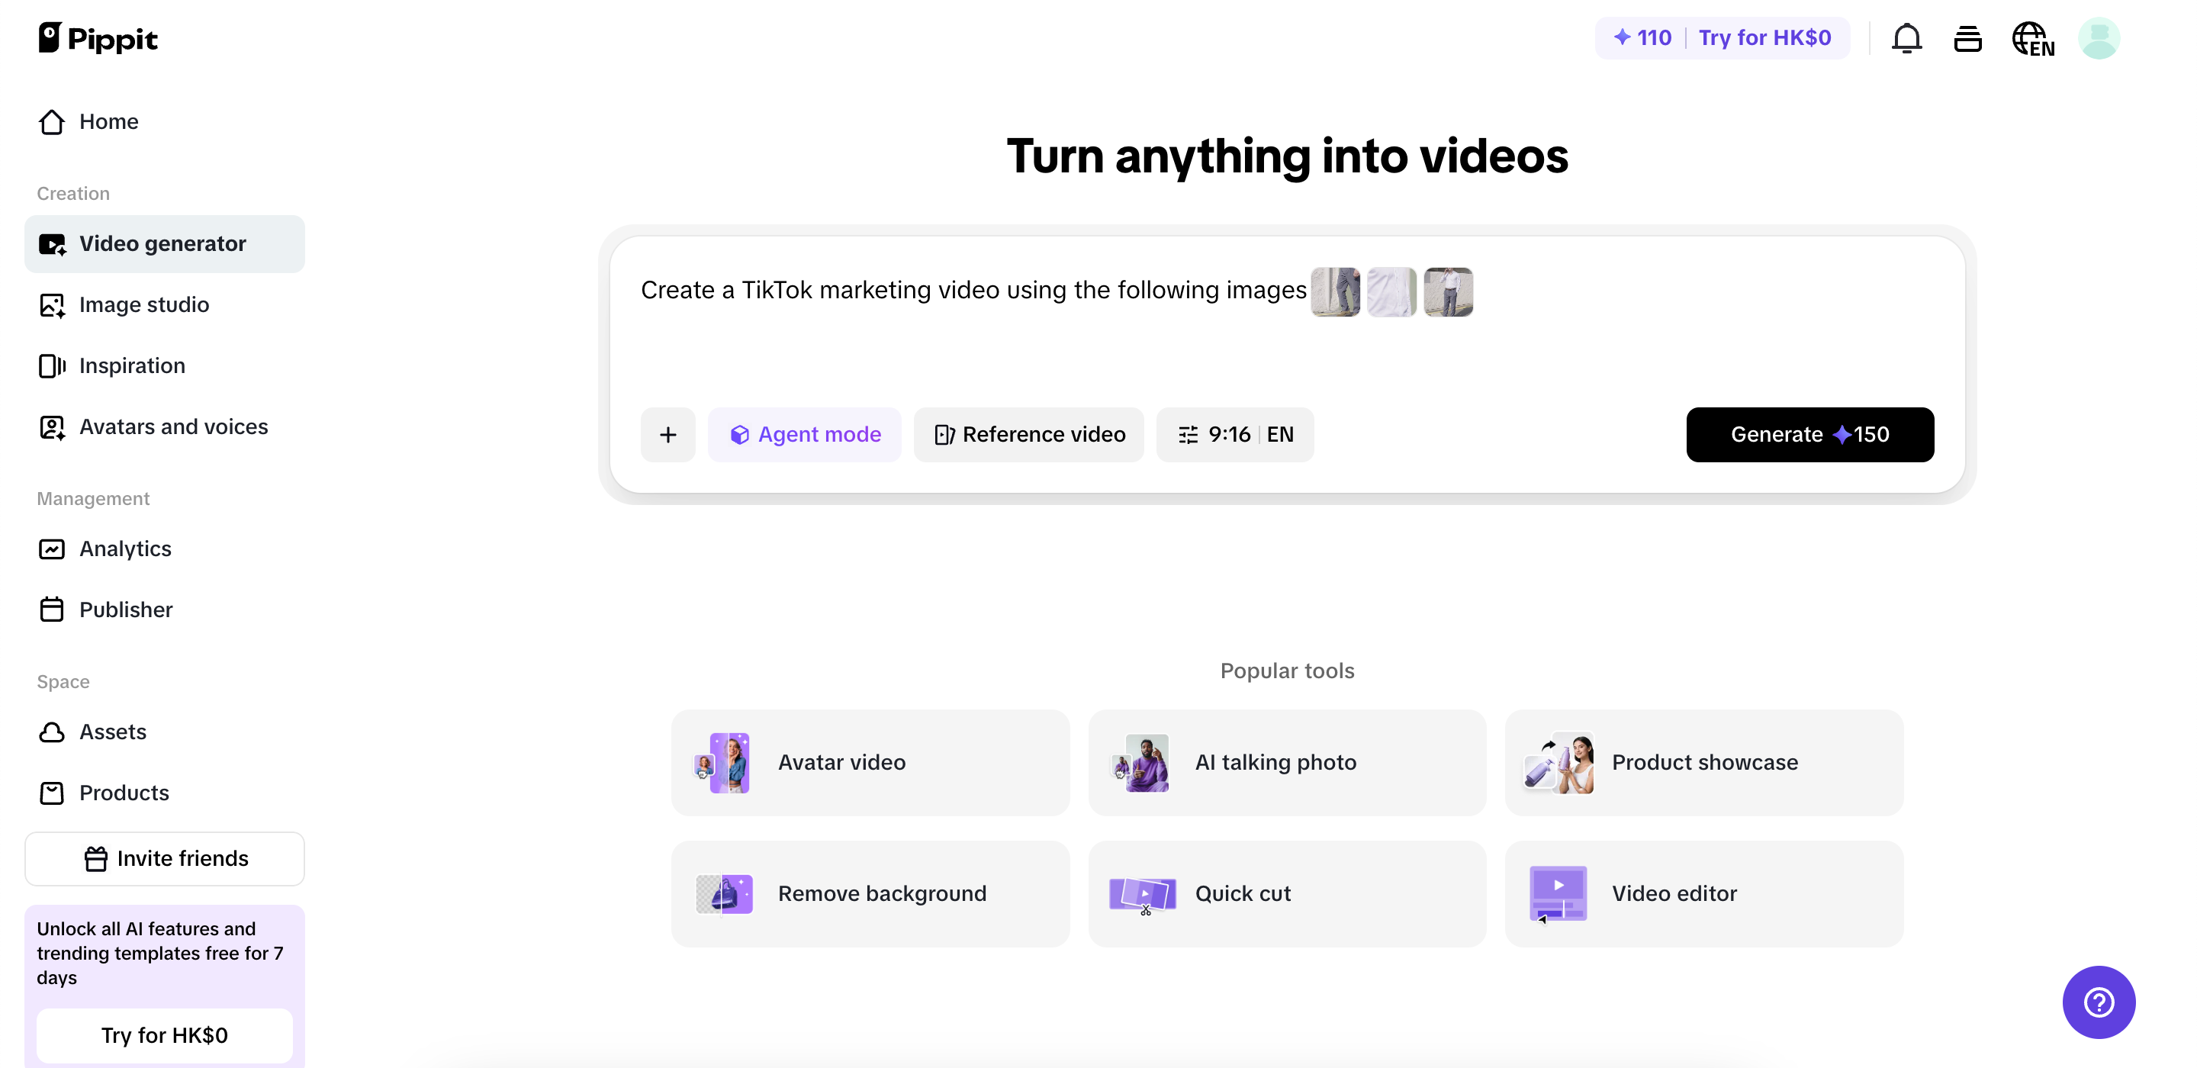
Task: Toggle Reference video option
Action: pos(1028,434)
